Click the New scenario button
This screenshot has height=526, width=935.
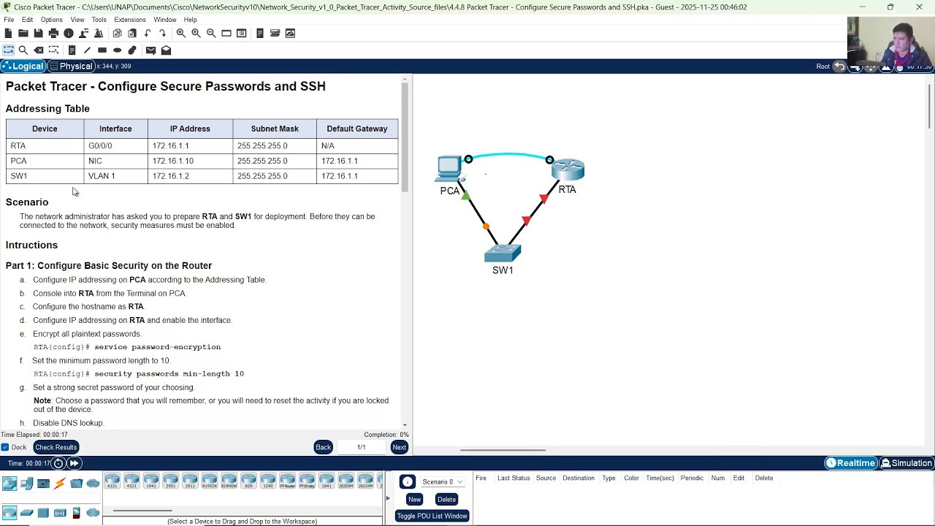414,500
